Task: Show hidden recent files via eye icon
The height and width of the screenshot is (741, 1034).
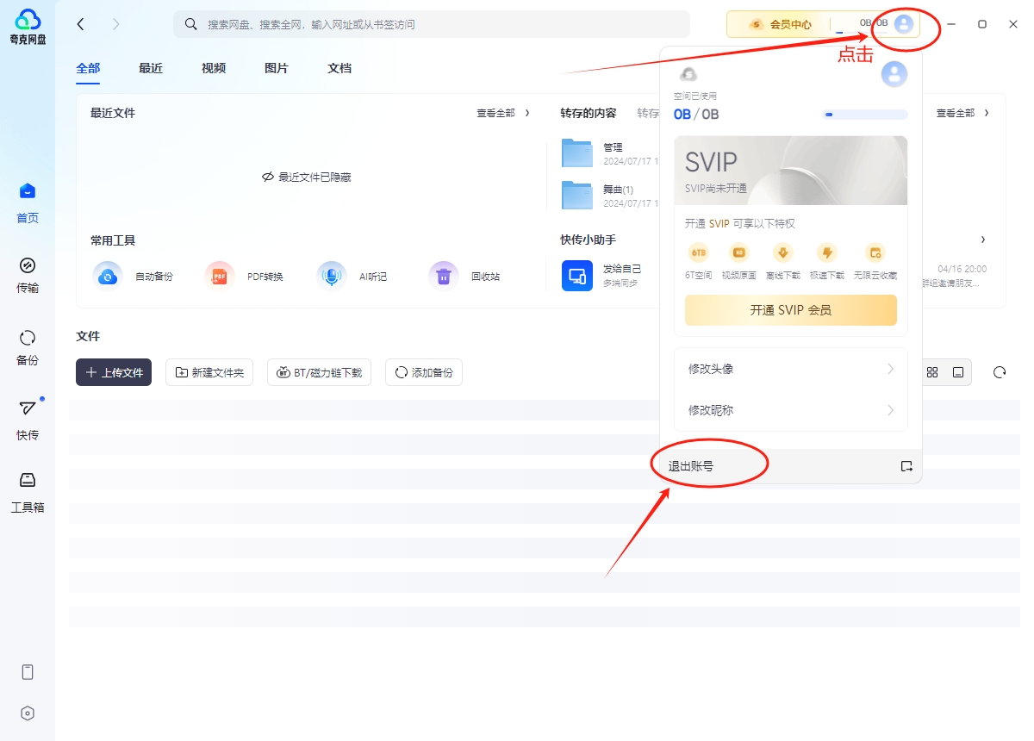Action: [x=267, y=177]
